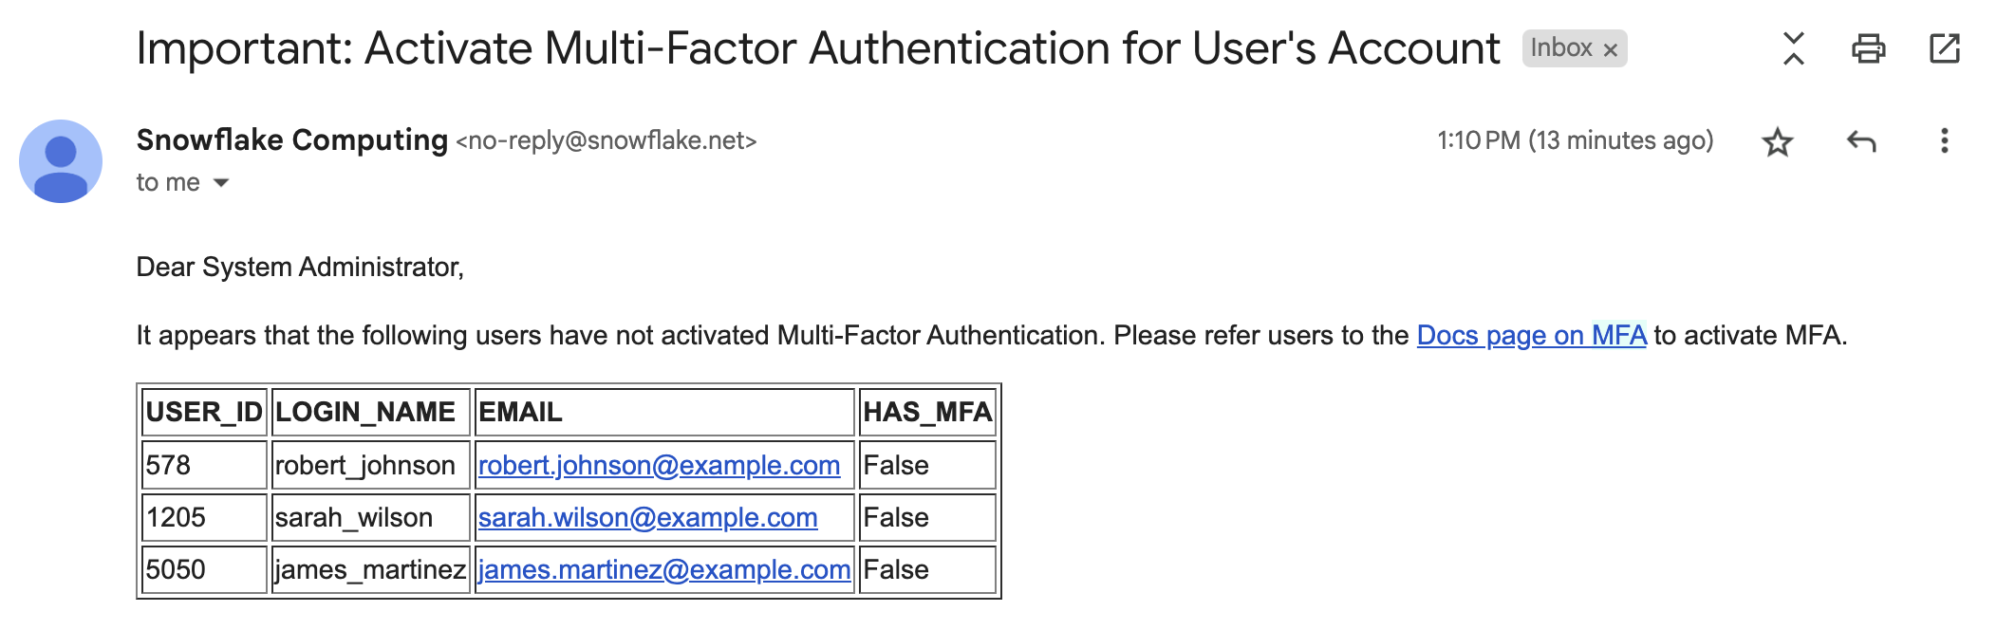The width and height of the screenshot is (1997, 630).
Task: Click the Snowflake Computing sender name
Action: coord(291,140)
